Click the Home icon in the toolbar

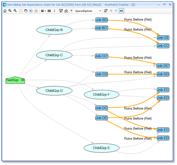(x=5, y=11)
